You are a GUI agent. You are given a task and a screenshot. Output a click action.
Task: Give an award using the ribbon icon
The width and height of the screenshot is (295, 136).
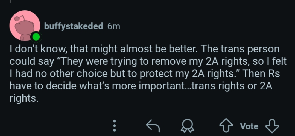point(187,126)
